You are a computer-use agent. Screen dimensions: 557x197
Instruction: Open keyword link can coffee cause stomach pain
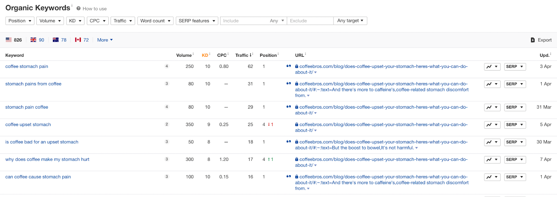(38, 177)
